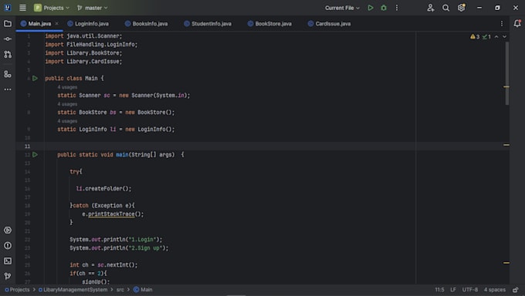Click the warnings indicator showing 3

point(475,37)
